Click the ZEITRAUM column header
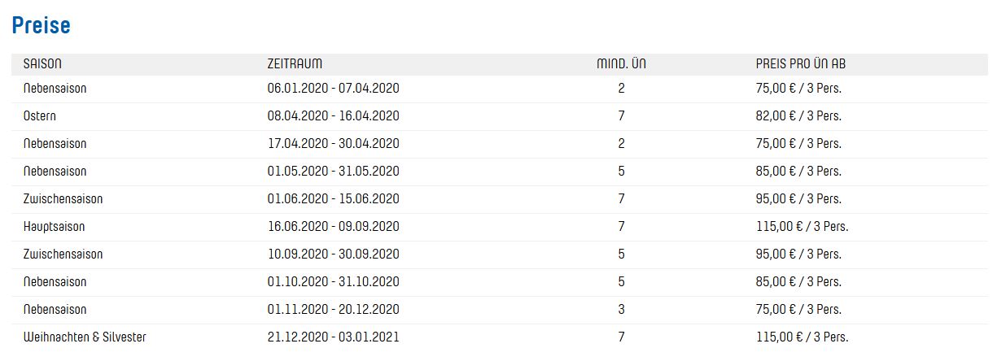 click(x=295, y=64)
